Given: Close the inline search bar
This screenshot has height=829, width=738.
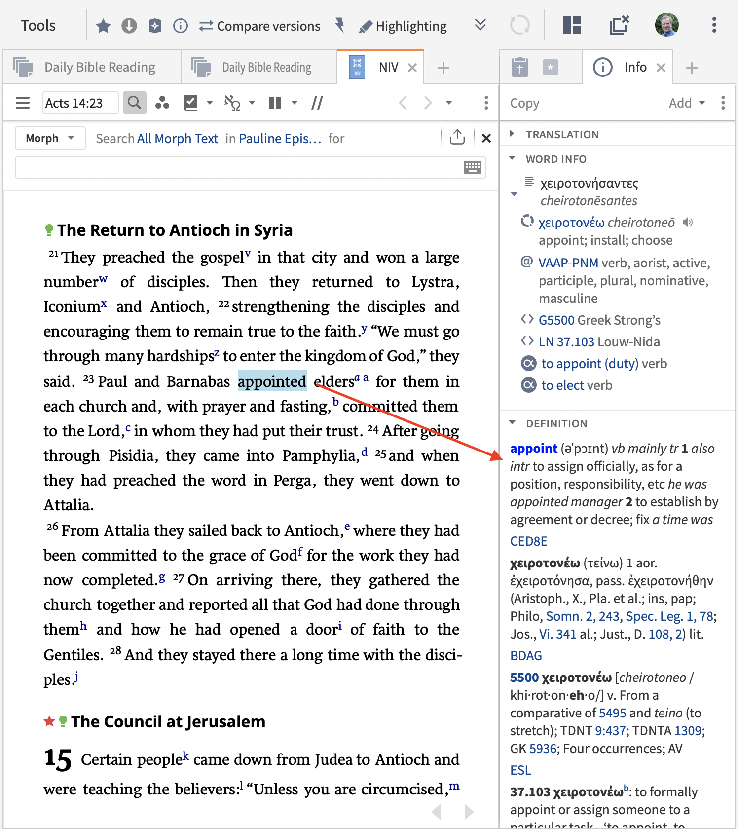Looking at the screenshot, I should coord(486,138).
